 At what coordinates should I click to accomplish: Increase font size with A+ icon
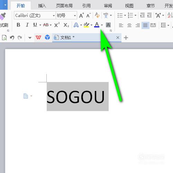point(82,15)
